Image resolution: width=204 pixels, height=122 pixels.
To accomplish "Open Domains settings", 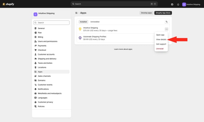I will (51, 80).
